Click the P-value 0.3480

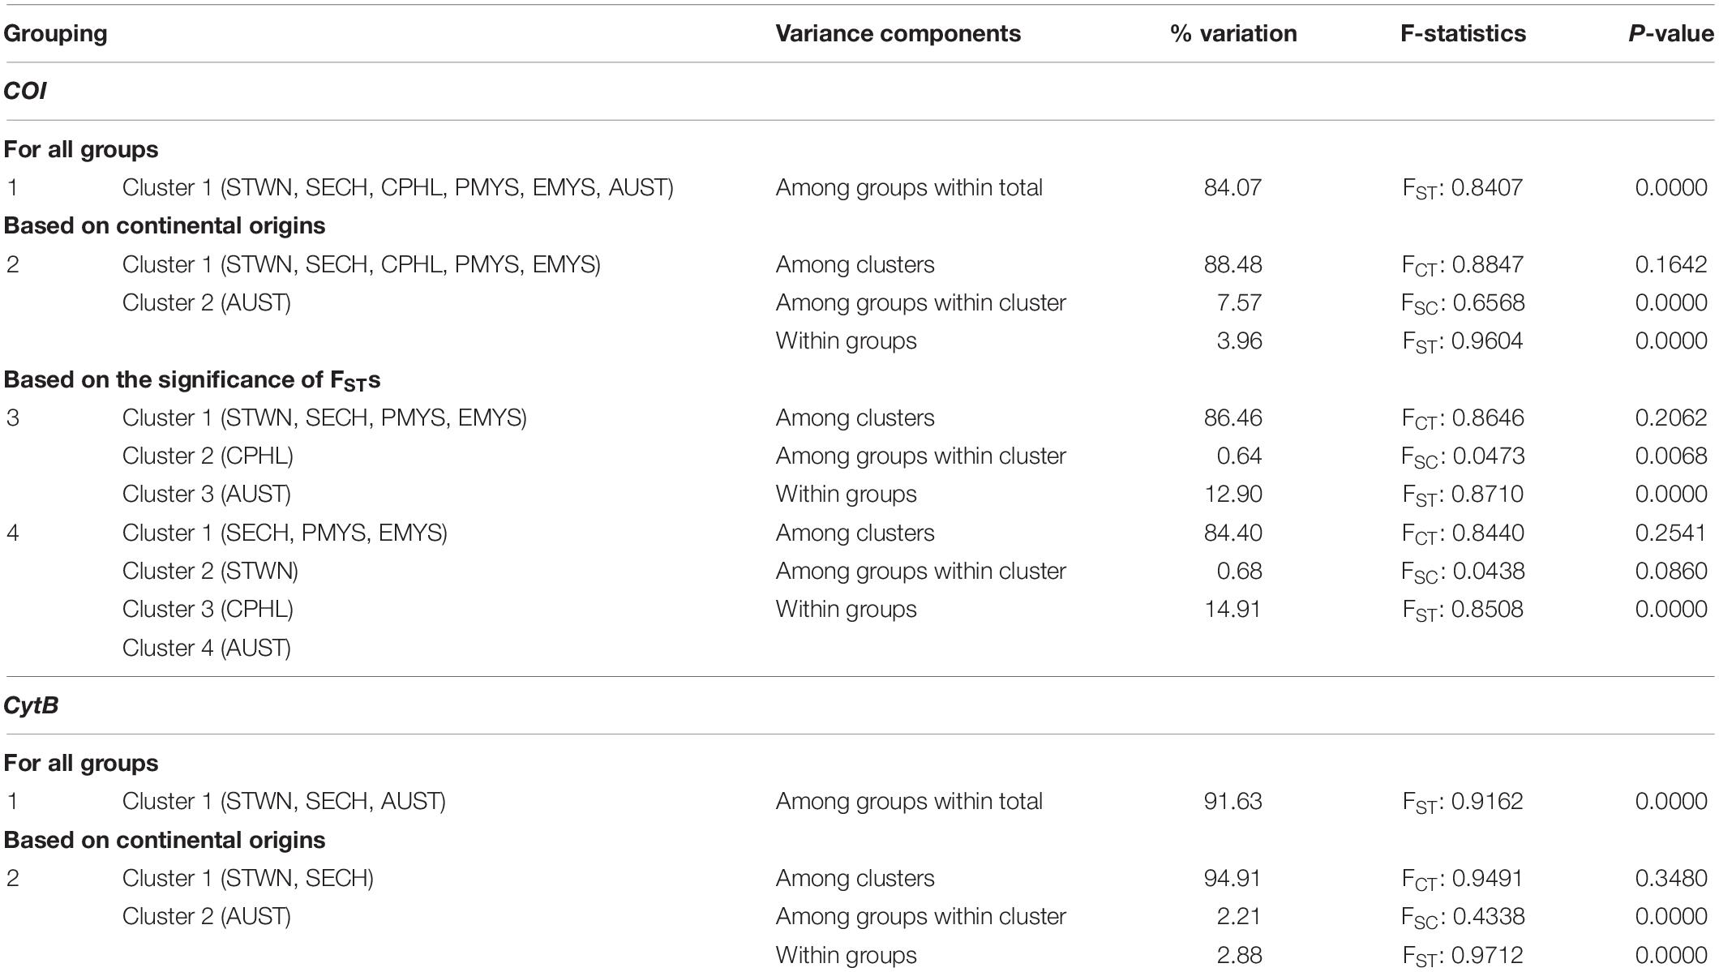point(1671,879)
